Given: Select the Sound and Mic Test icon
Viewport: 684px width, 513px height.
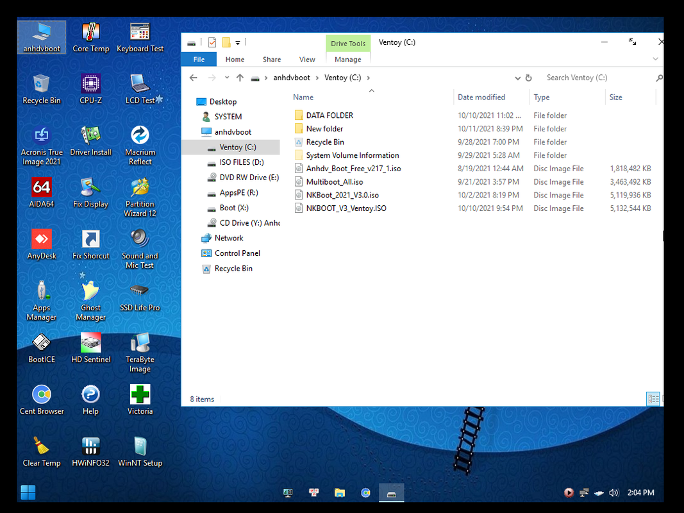Looking at the screenshot, I should point(140,249).
